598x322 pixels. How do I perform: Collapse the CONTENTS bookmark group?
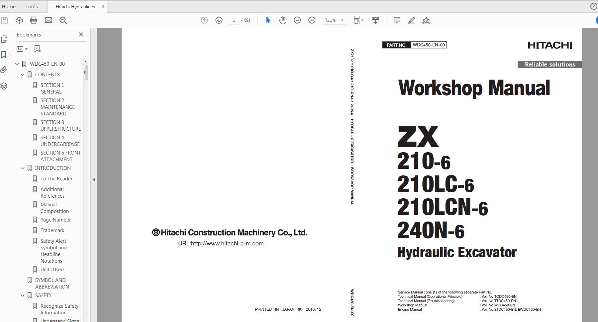coord(23,75)
